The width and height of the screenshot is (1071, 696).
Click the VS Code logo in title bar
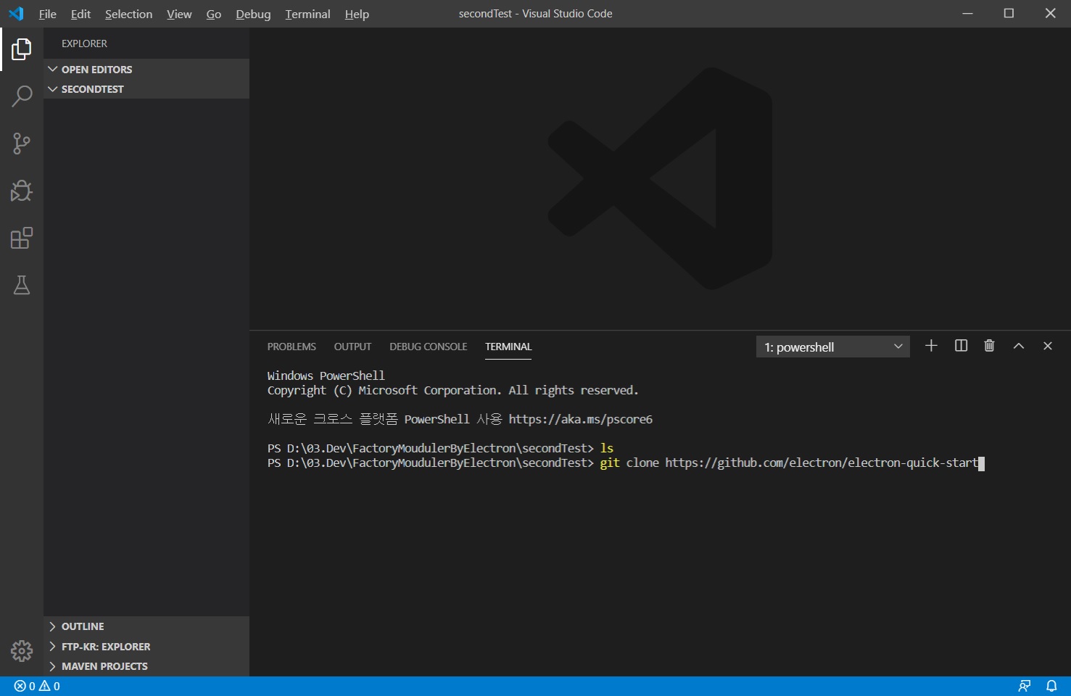[16, 14]
